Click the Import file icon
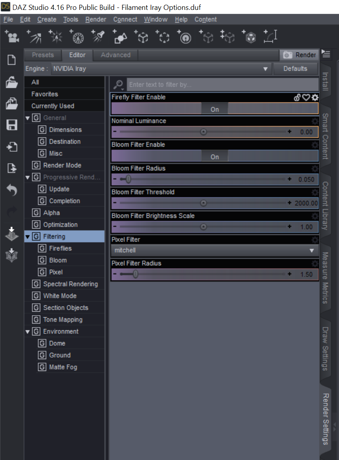 12,147
